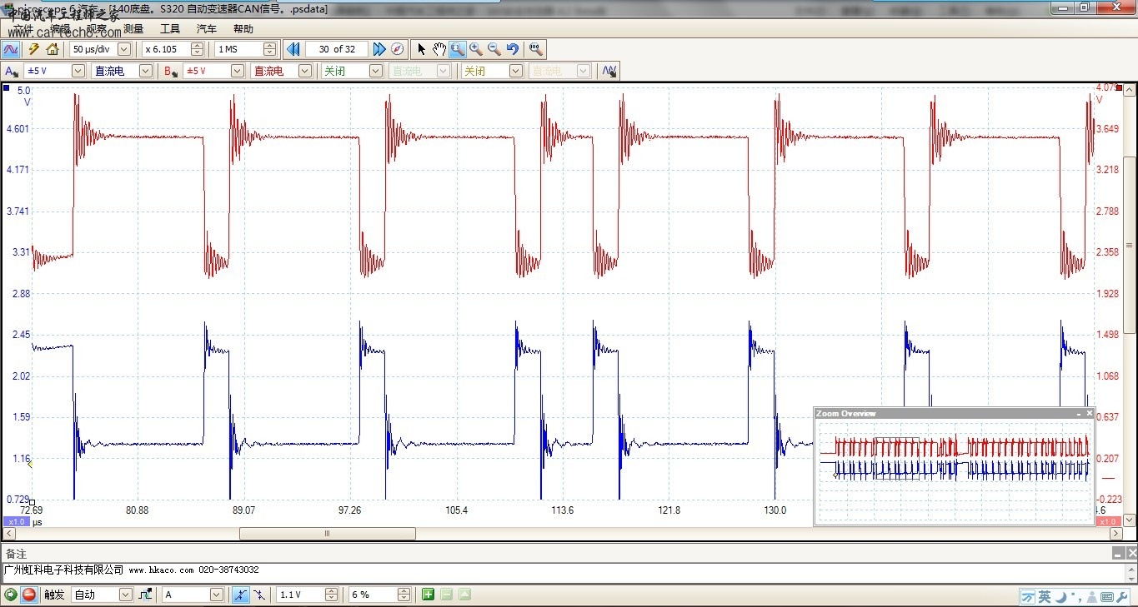Go to the next waveform buffer
The height and width of the screenshot is (607, 1138).
click(x=379, y=49)
